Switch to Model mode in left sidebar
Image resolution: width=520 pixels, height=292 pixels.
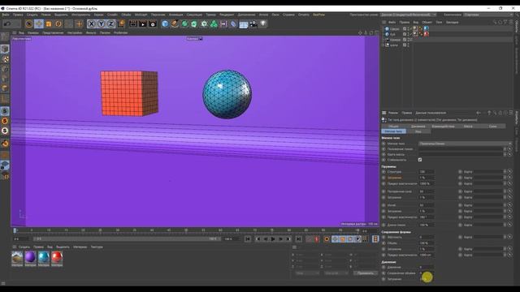(5, 49)
